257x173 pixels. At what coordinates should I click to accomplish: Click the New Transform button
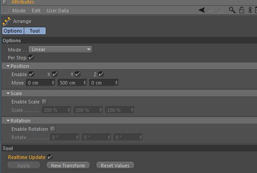(x=68, y=166)
